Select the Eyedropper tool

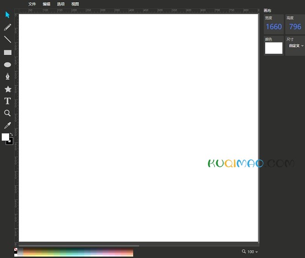[x=8, y=125]
